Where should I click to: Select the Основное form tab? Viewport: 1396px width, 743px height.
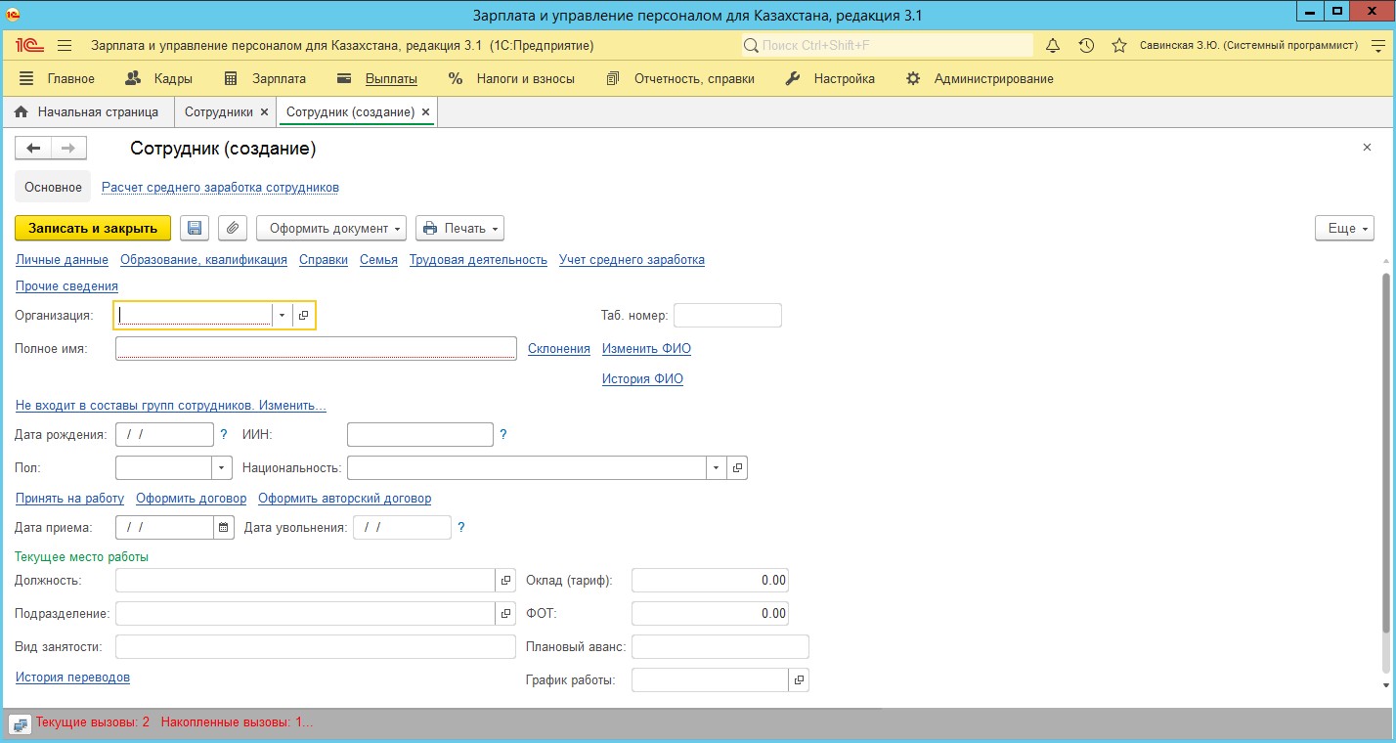tap(54, 187)
